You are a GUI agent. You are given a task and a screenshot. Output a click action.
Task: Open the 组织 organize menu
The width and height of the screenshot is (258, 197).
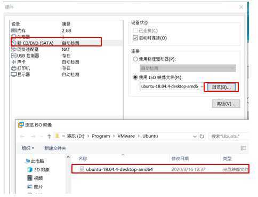point(28,148)
